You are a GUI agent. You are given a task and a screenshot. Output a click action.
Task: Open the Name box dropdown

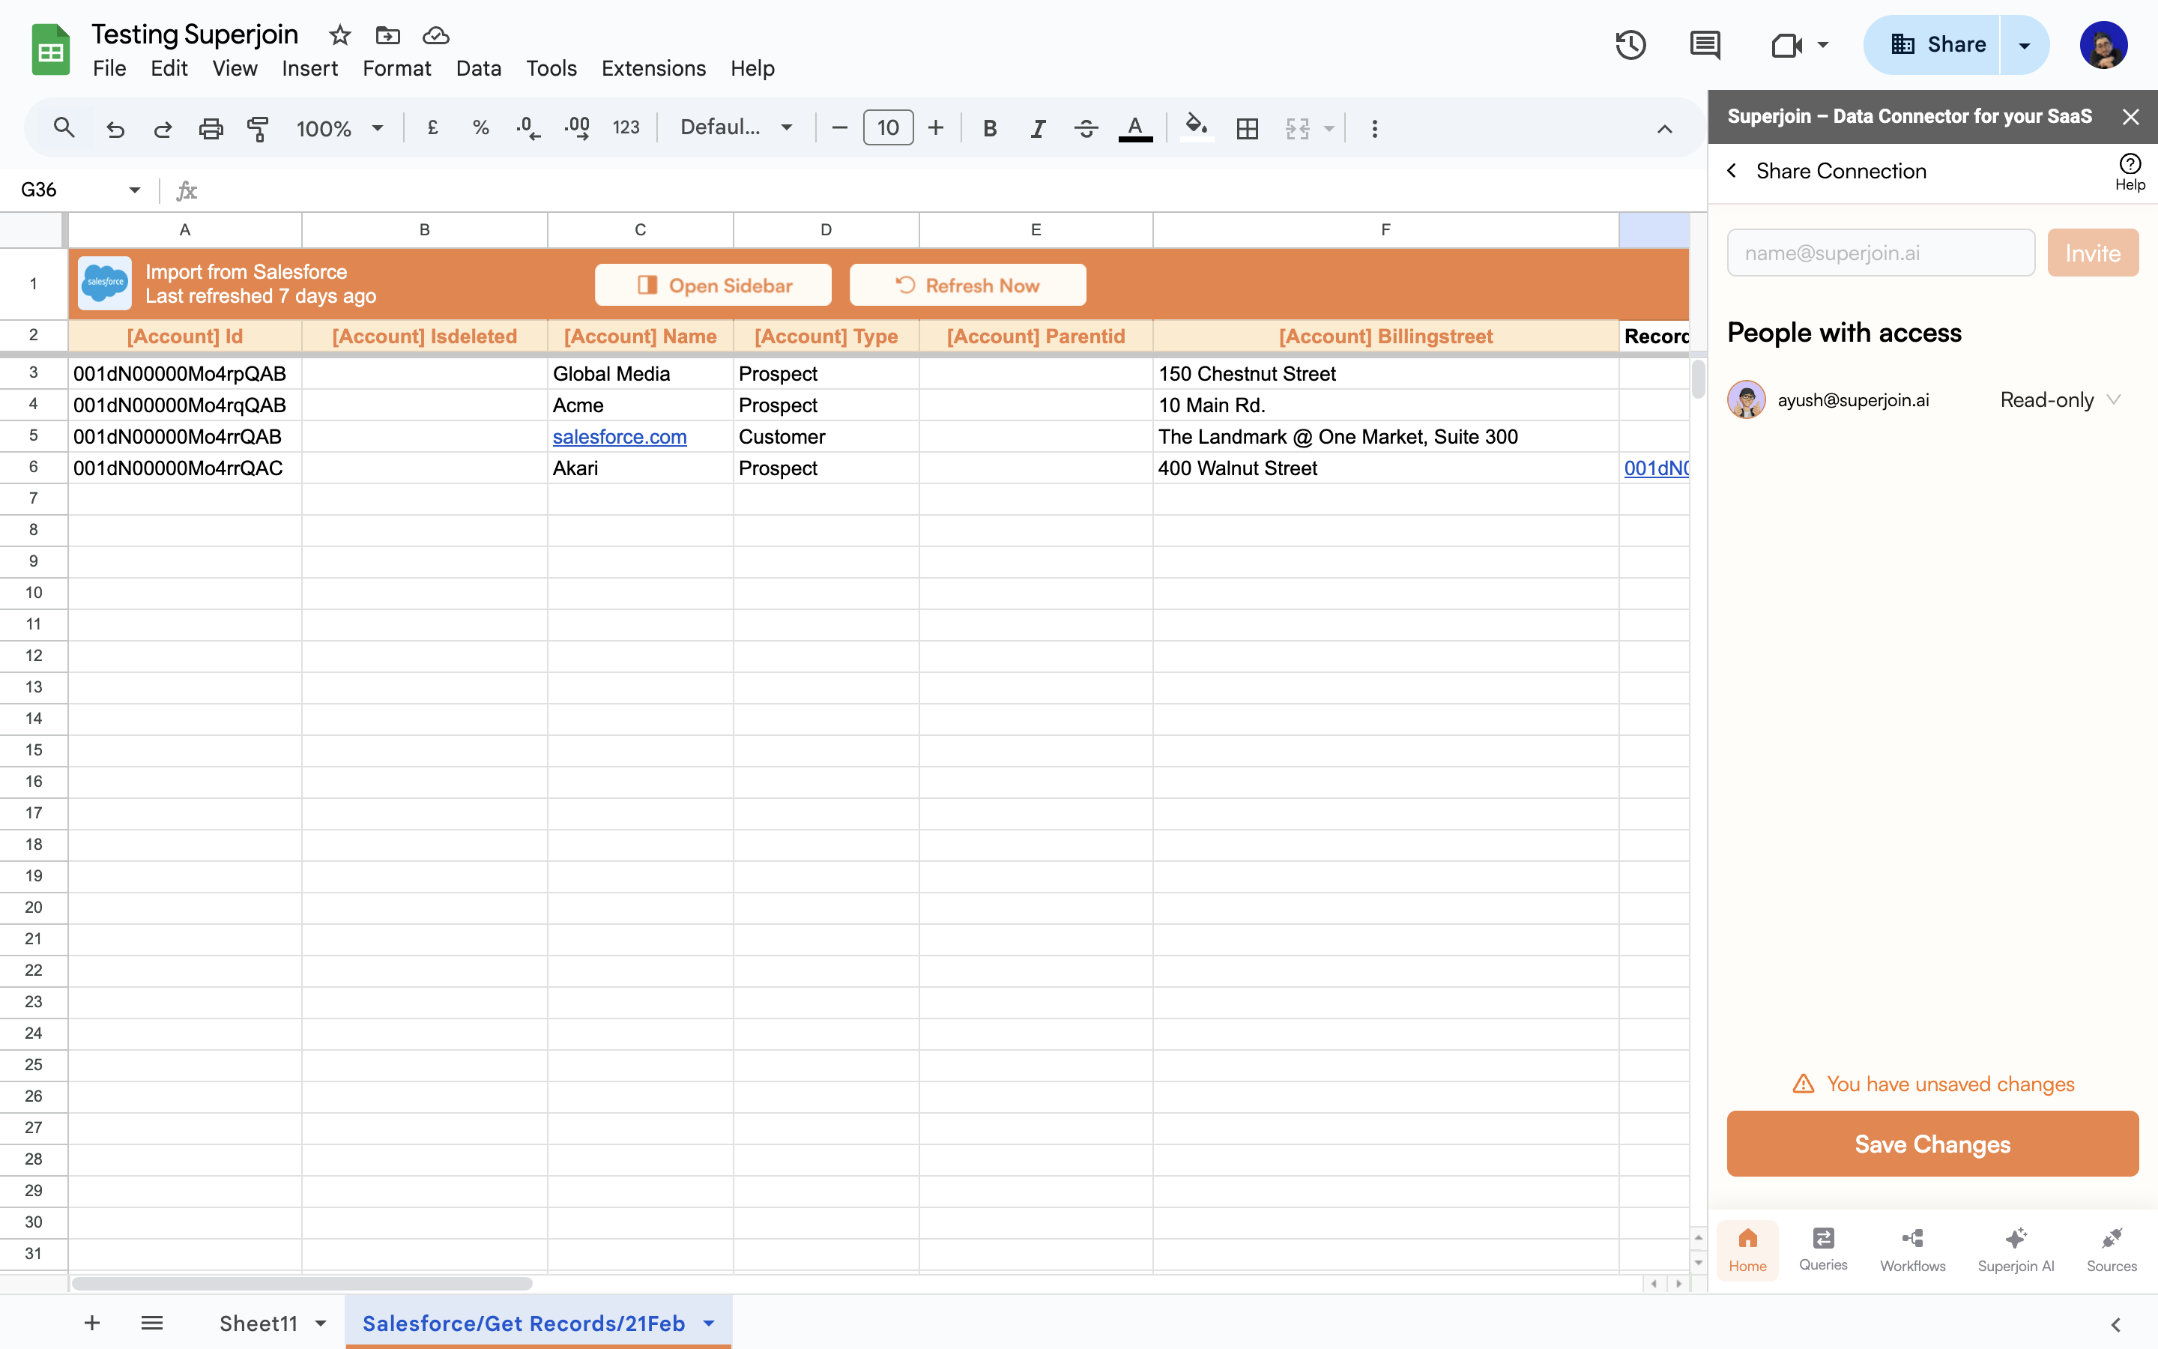[x=135, y=190]
